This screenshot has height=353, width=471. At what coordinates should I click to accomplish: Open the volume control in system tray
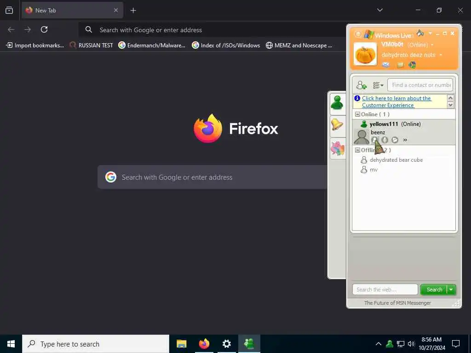pyautogui.click(x=411, y=344)
